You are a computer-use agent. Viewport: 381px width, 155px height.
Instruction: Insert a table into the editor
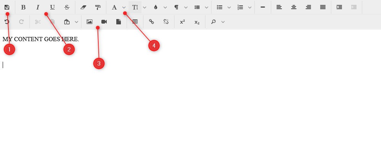click(135, 22)
